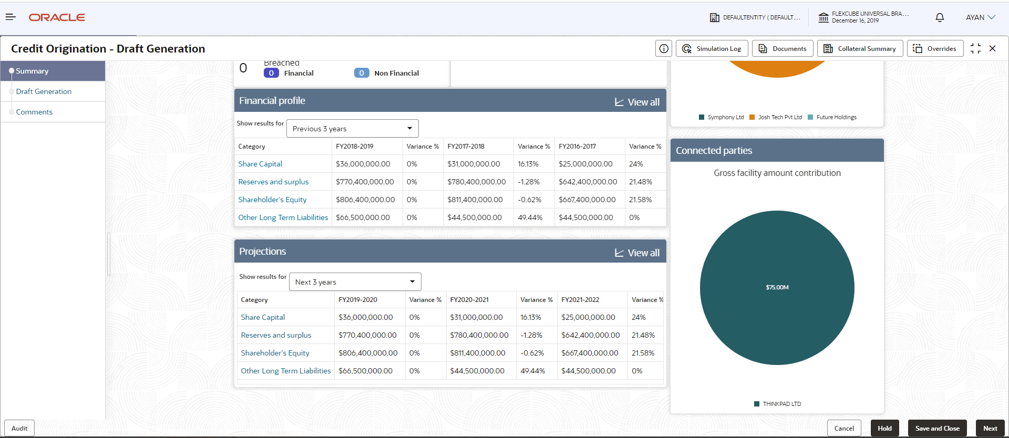This screenshot has width=1009, height=438.
Task: Select the Summary step
Action: pos(53,71)
